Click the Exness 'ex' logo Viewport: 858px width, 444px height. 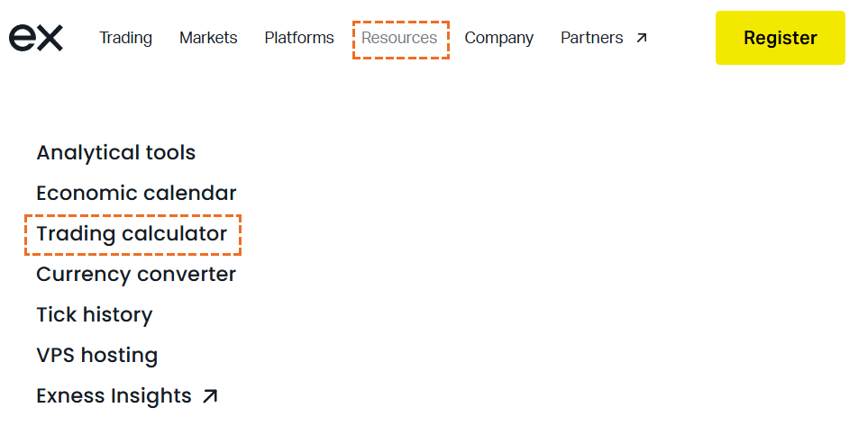(x=36, y=38)
